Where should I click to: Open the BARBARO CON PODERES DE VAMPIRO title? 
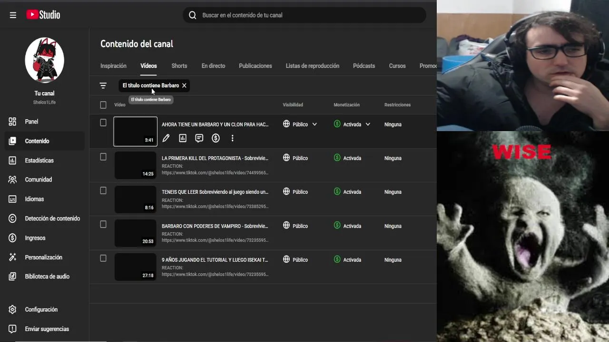[215, 226]
